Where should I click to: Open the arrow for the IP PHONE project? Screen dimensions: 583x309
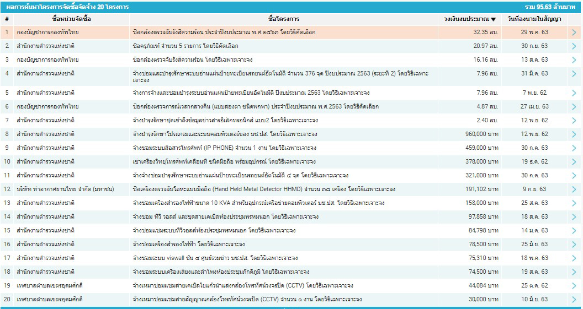click(x=574, y=148)
